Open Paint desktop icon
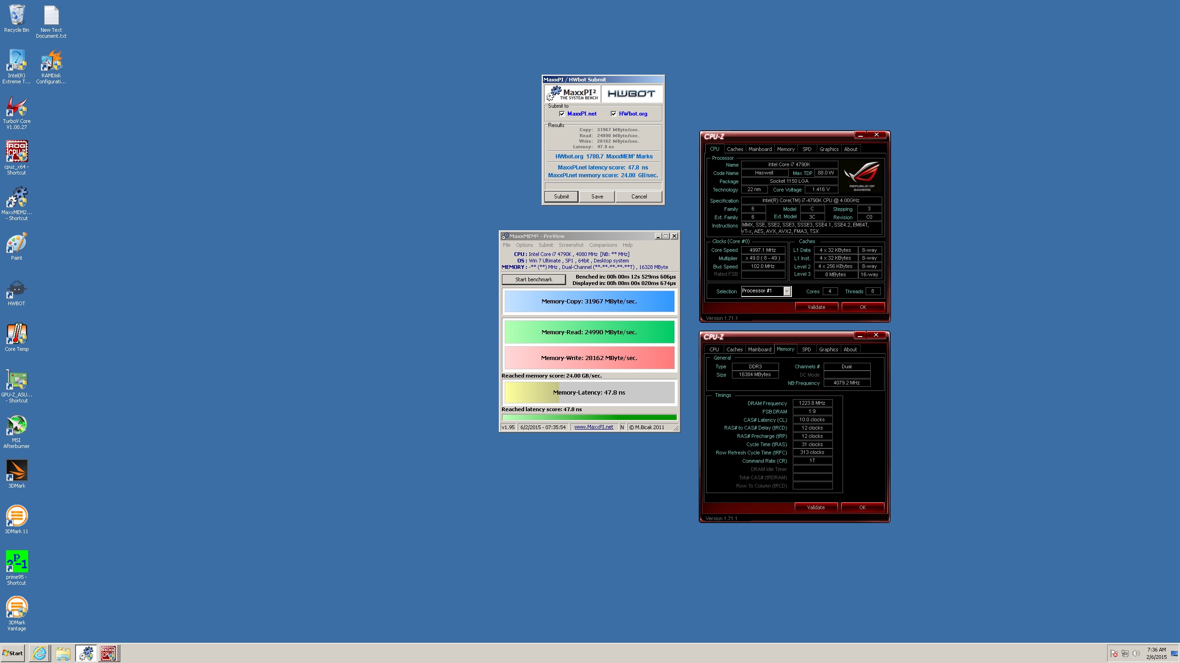Screen dimensions: 1180x663 click(x=17, y=246)
